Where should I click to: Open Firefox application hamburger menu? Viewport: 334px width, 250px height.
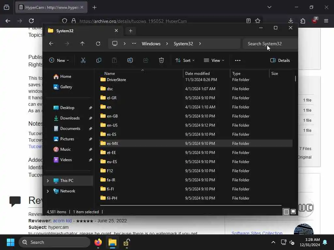pos(326,21)
